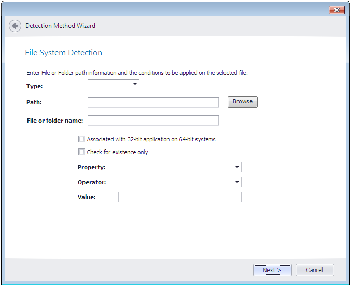Click the Value input box
Viewport: 350px width, 285px height.
point(179,197)
